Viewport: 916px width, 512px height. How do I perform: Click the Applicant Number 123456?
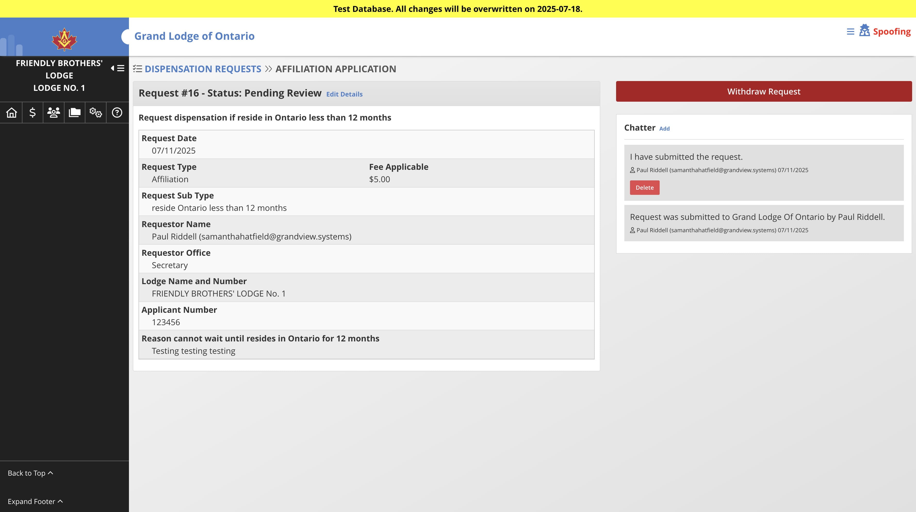pyautogui.click(x=166, y=322)
